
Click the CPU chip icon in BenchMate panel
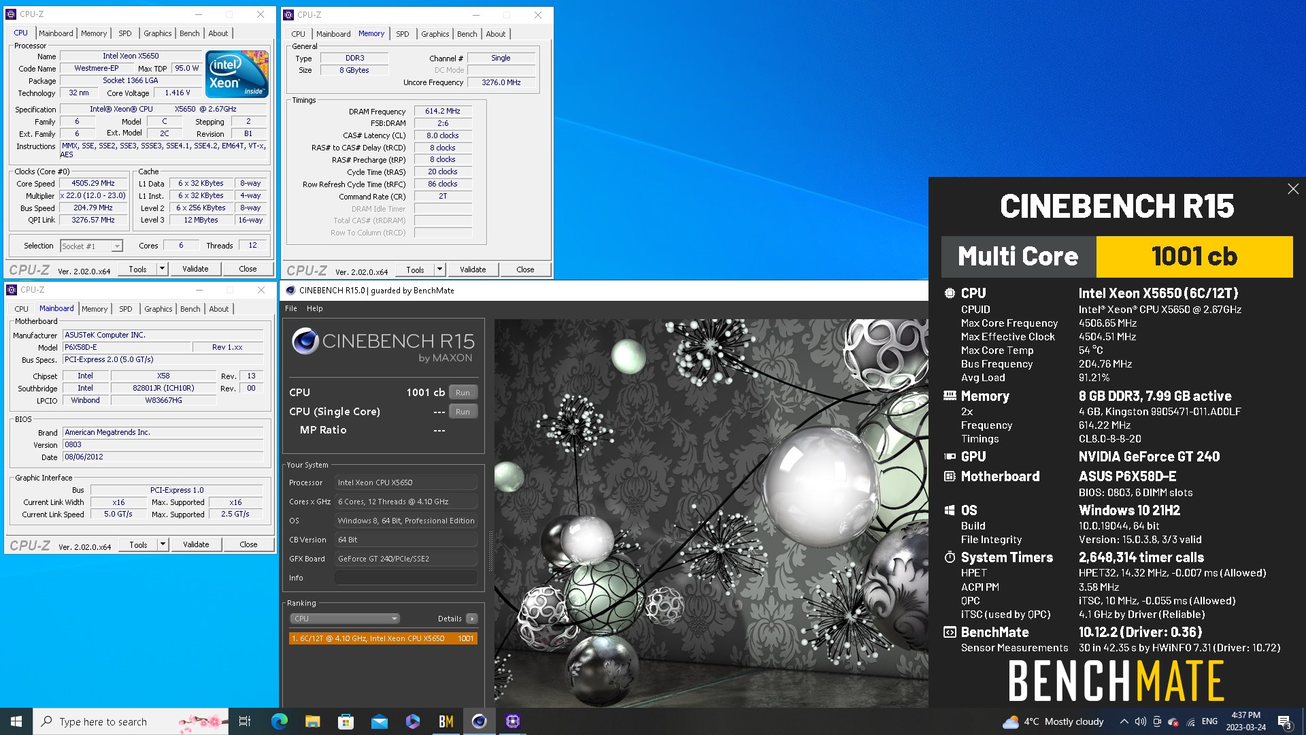tap(950, 293)
